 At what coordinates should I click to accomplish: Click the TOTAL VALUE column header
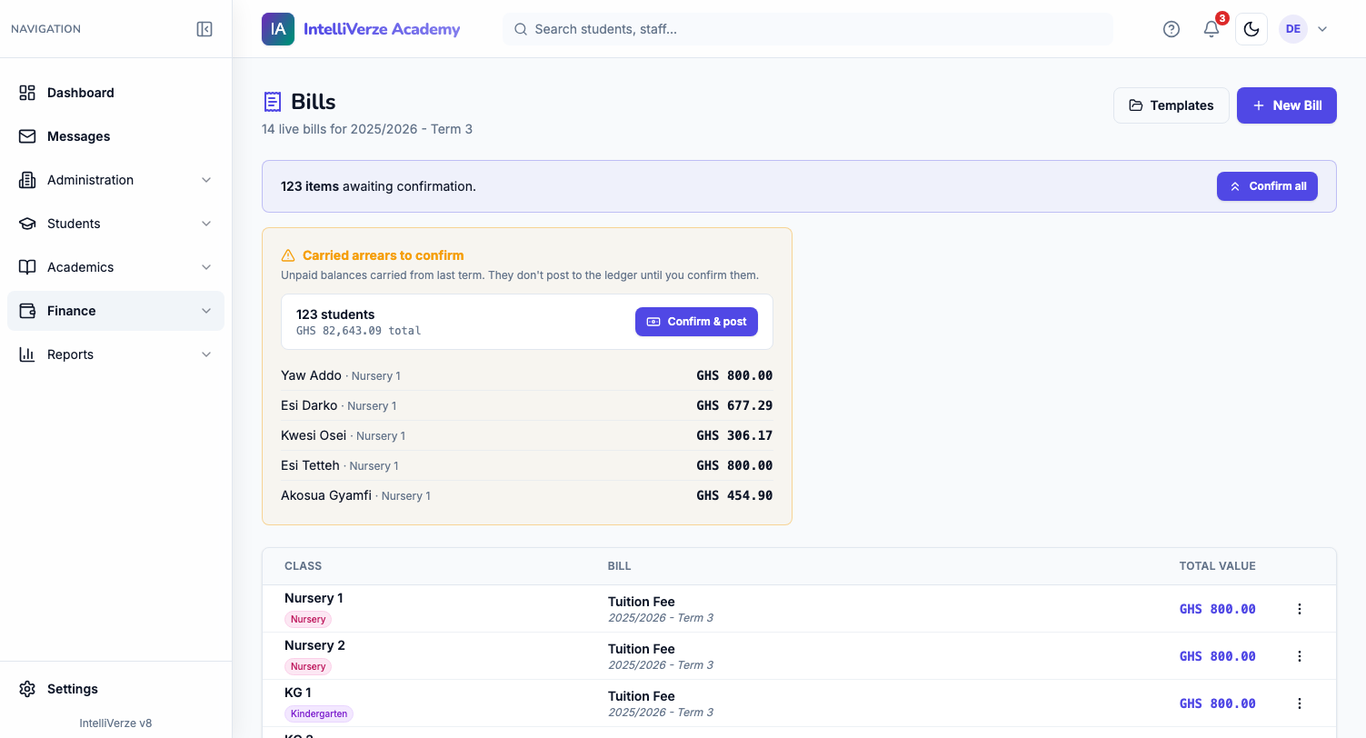(1217, 566)
